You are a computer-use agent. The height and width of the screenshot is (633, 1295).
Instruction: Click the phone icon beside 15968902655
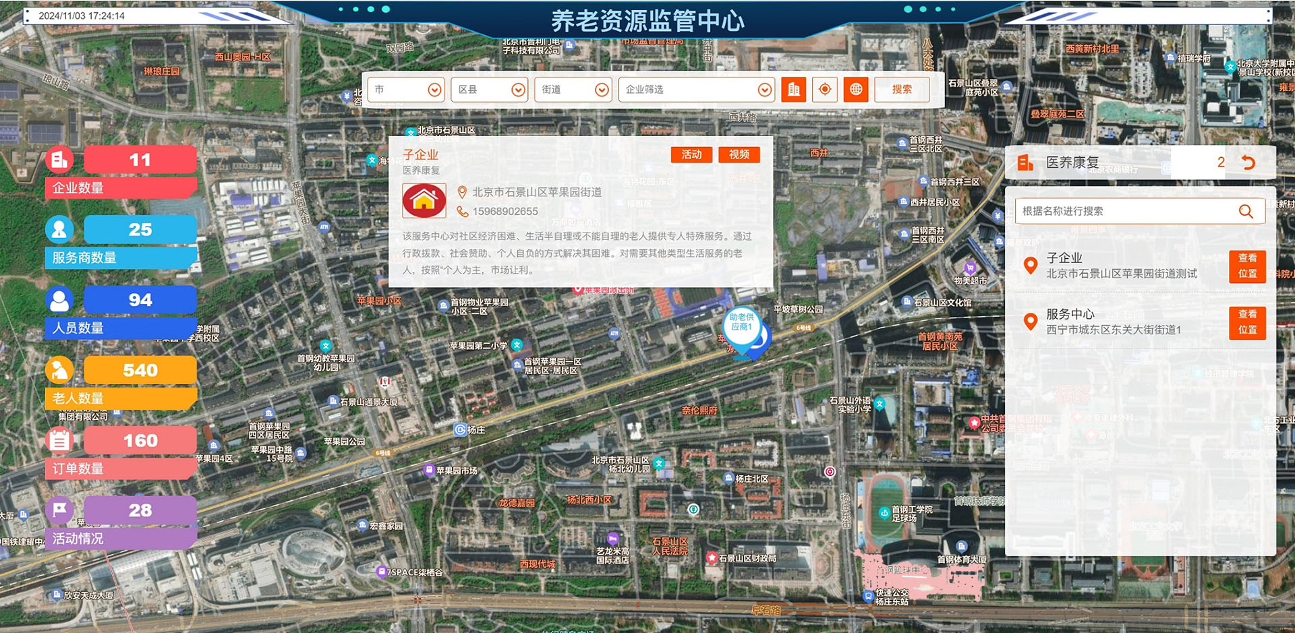pyautogui.click(x=461, y=211)
